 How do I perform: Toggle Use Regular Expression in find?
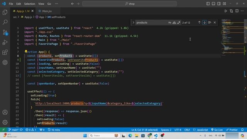[179, 22]
